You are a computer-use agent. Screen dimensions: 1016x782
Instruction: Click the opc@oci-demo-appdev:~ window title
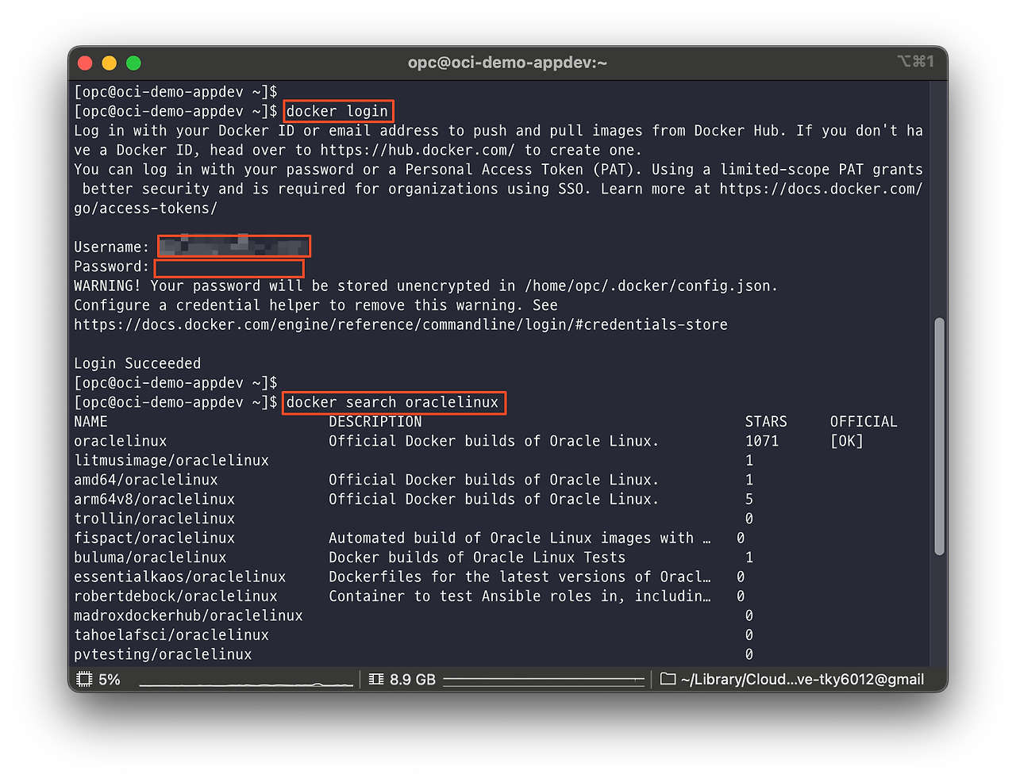point(507,63)
